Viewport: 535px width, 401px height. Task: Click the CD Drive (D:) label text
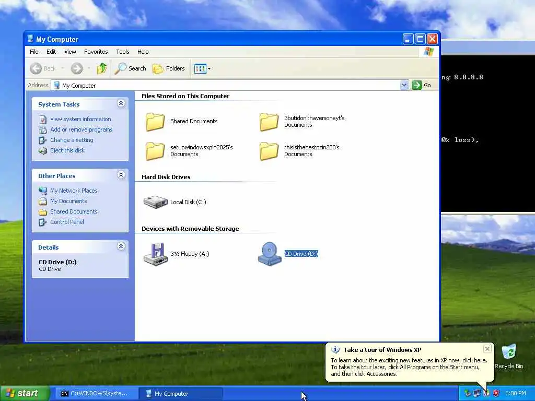(x=301, y=254)
